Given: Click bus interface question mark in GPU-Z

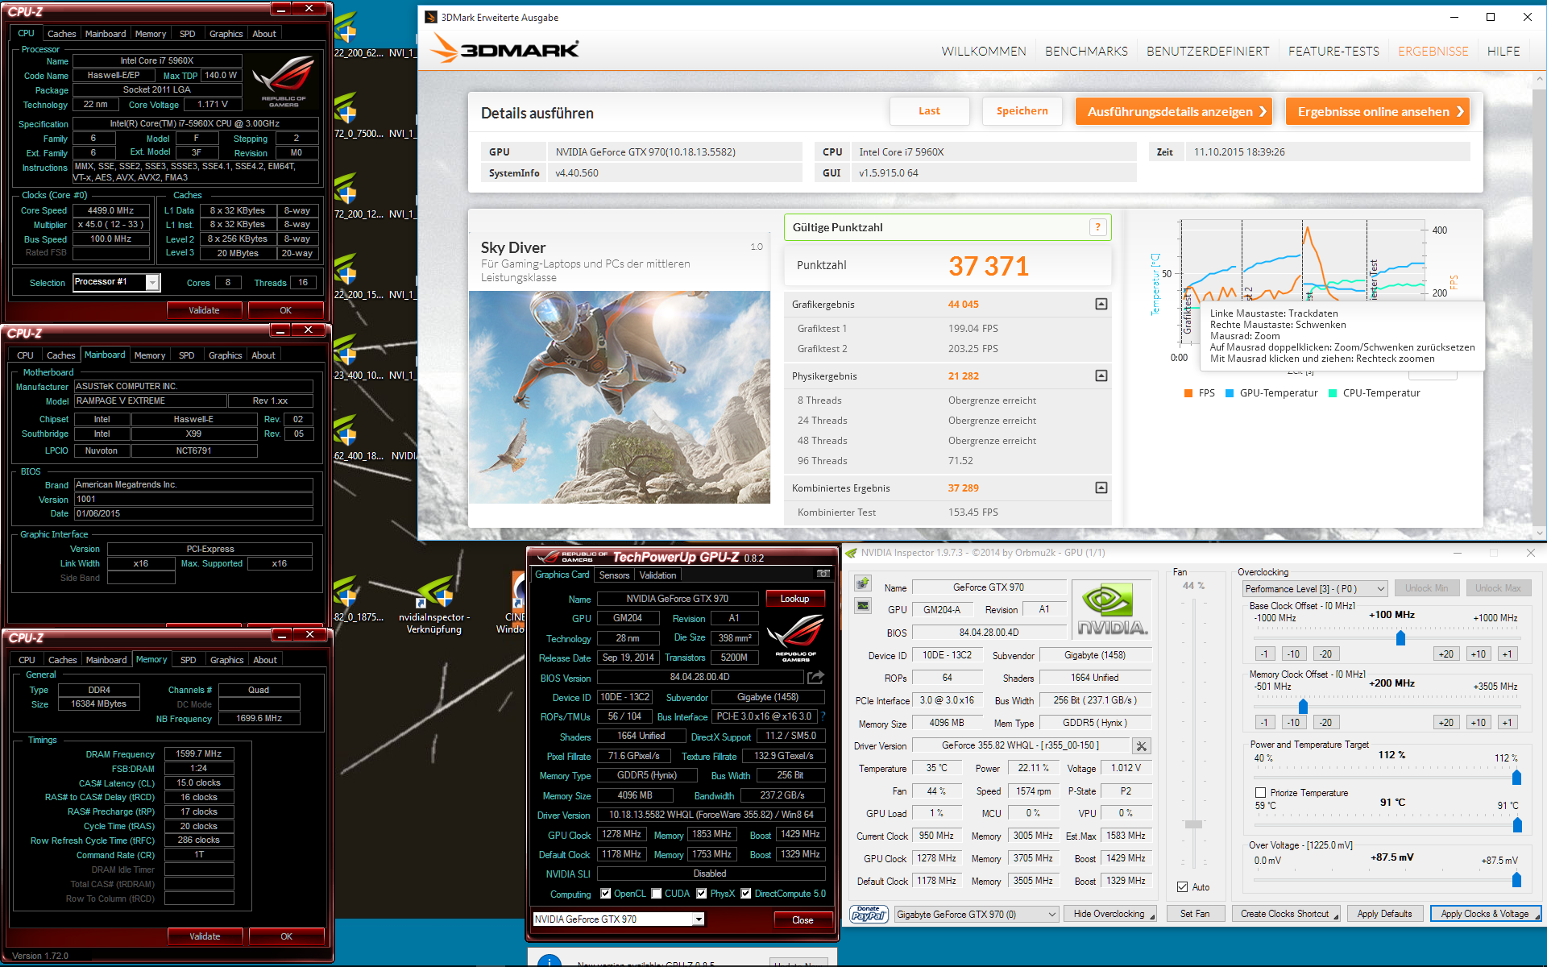Looking at the screenshot, I should pyautogui.click(x=823, y=716).
